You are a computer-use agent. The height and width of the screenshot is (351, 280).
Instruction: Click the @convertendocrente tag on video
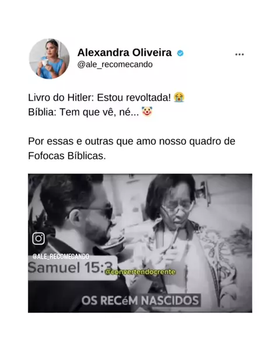pos(140,272)
